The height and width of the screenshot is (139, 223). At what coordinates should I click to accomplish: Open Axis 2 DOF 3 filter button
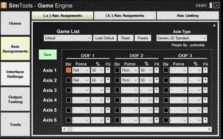205,80
